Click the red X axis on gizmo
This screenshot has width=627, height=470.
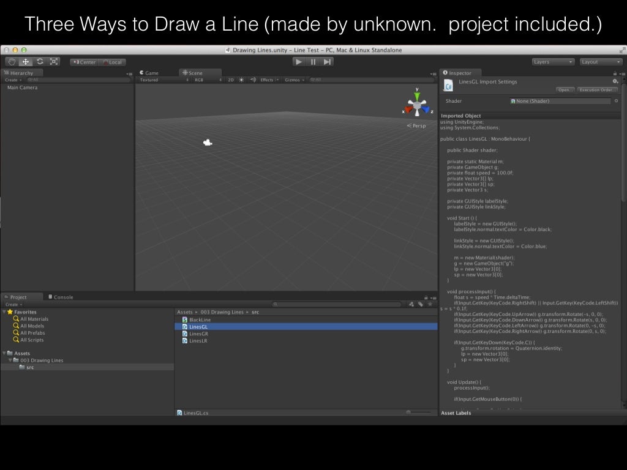click(x=408, y=109)
